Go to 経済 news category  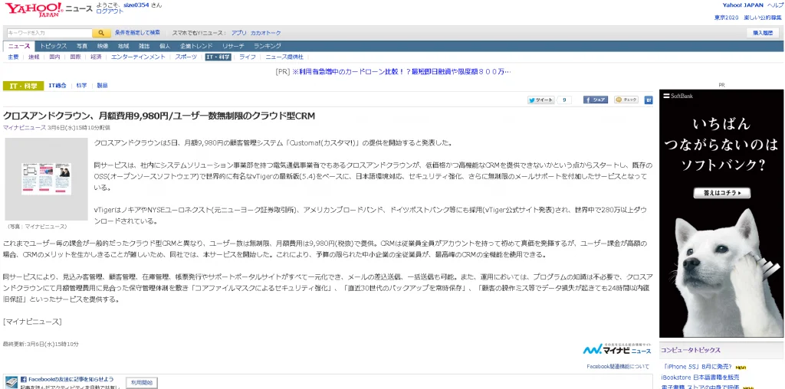96,57
